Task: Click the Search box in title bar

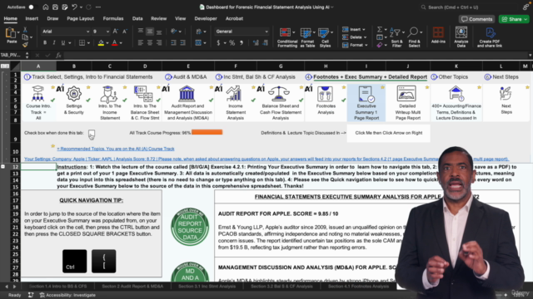Action: [469, 7]
